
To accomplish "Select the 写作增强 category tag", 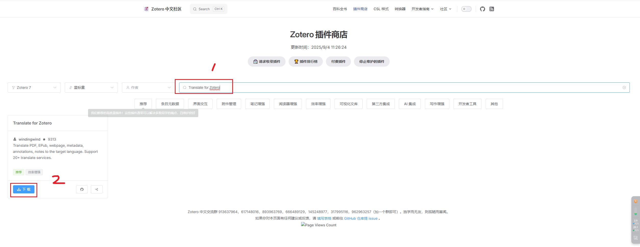I will tap(437, 104).
